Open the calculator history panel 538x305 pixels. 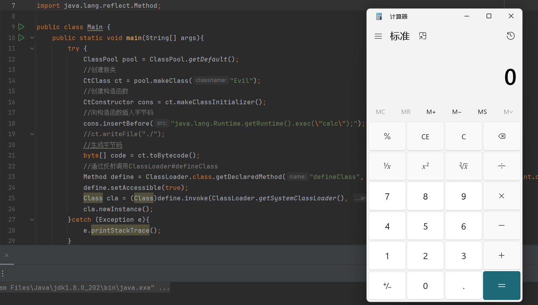pos(511,36)
